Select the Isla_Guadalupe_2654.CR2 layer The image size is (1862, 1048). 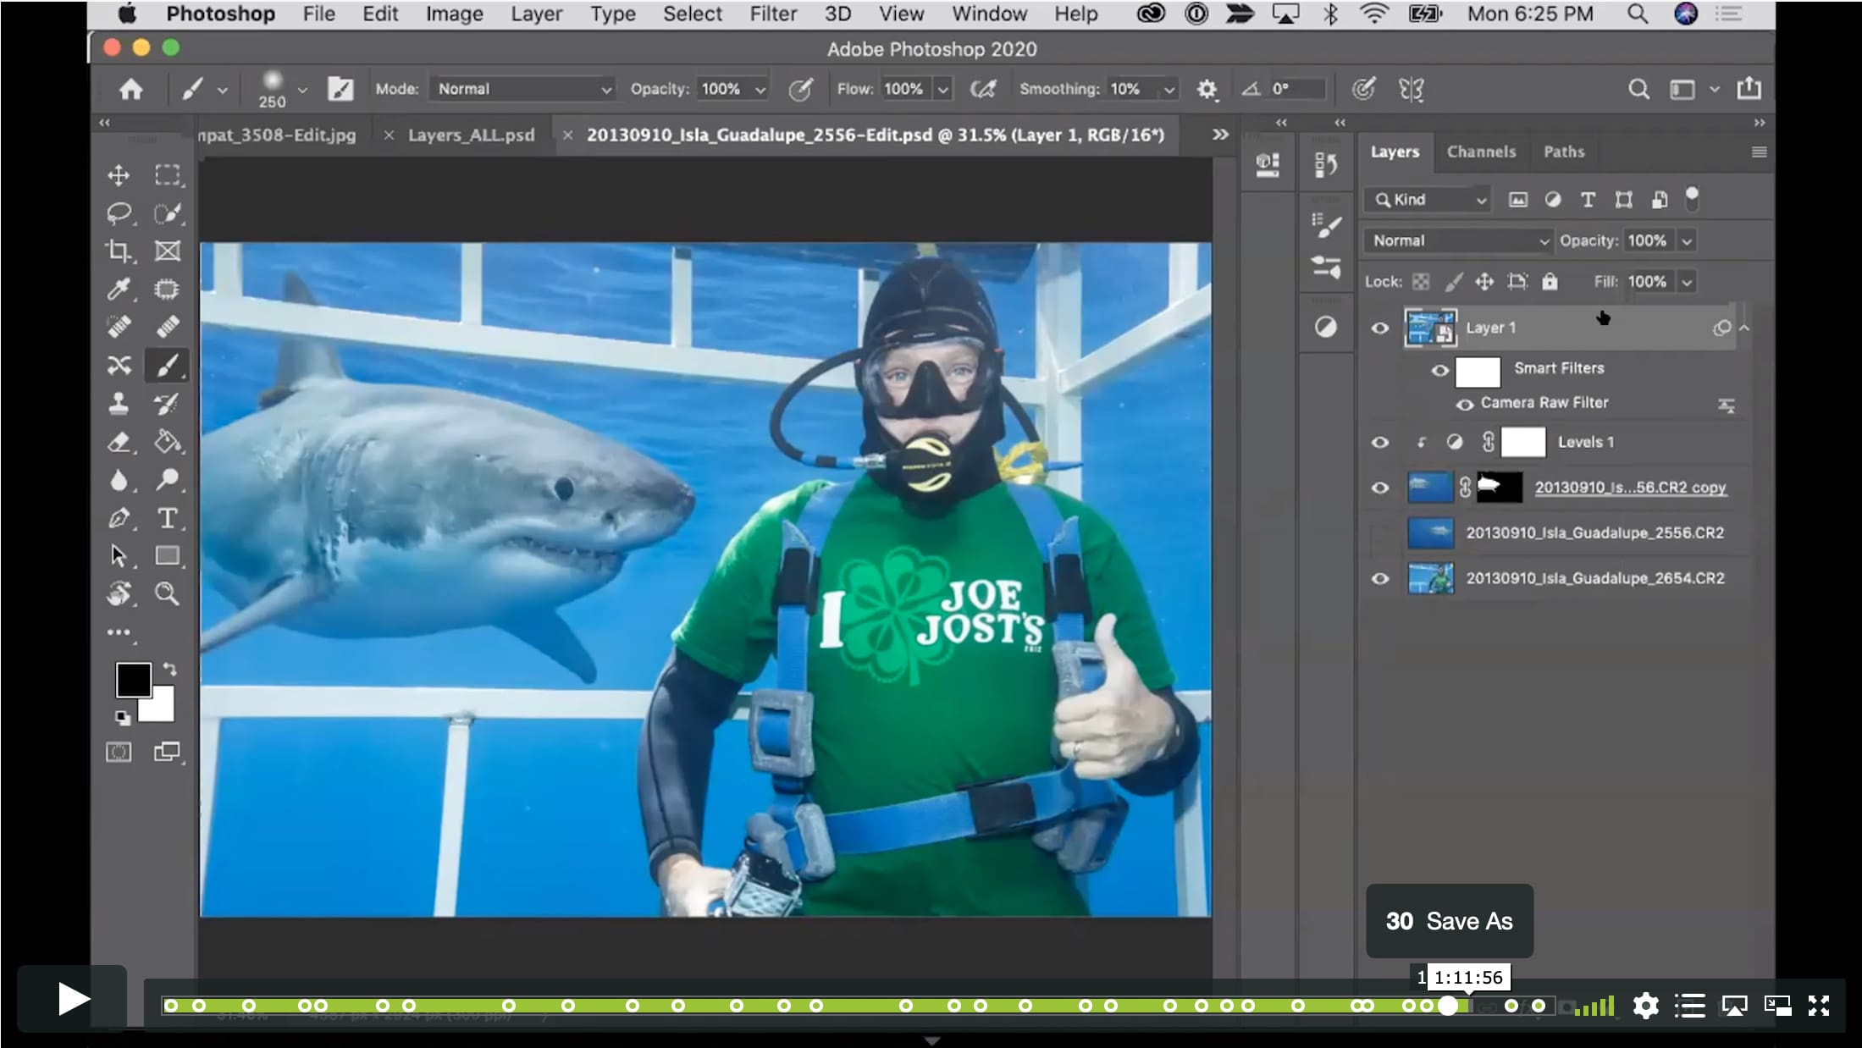click(x=1594, y=578)
